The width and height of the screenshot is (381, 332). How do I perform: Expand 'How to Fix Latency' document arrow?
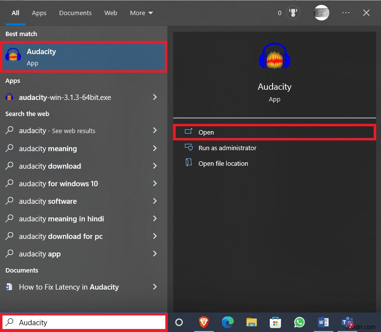click(x=155, y=287)
